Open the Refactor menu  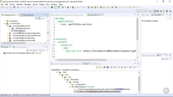pos(19,4)
